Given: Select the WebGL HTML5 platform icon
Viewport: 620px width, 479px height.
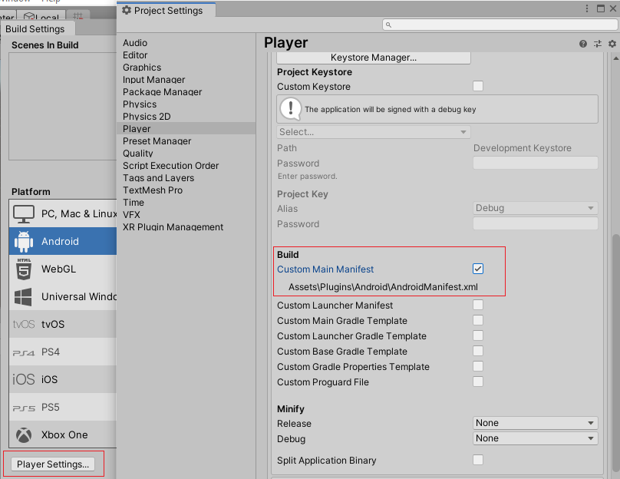Looking at the screenshot, I should pos(24,269).
